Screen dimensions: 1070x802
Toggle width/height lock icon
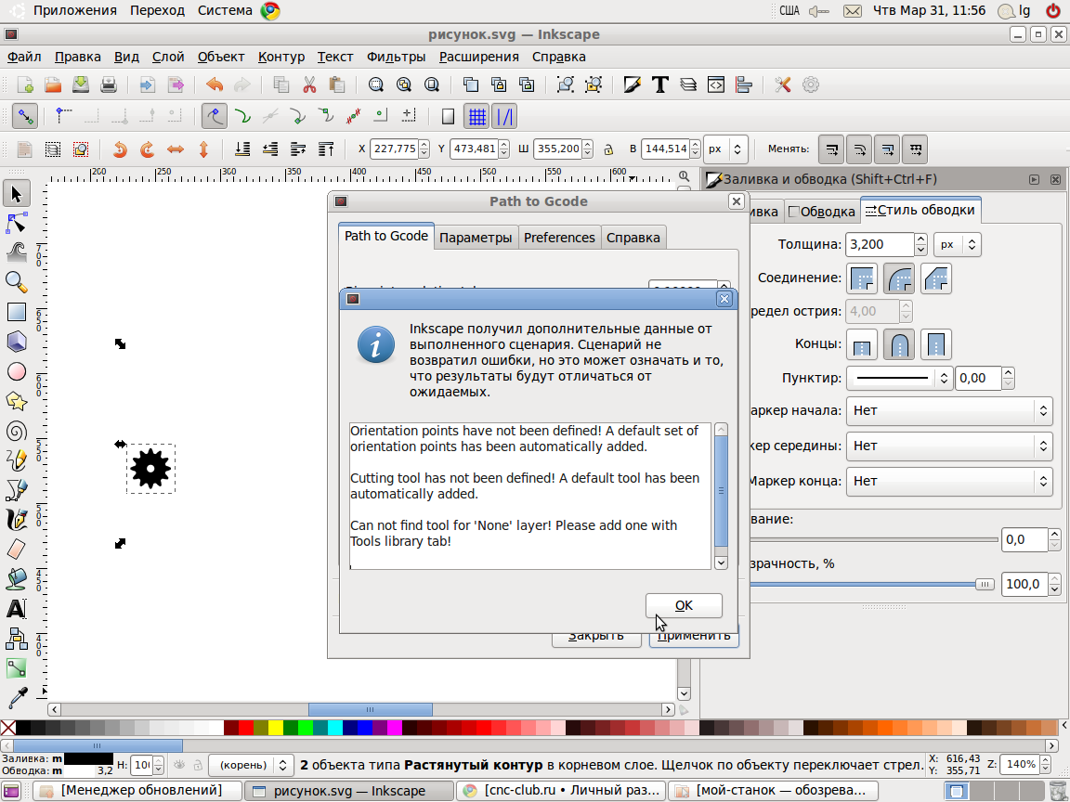tap(608, 149)
